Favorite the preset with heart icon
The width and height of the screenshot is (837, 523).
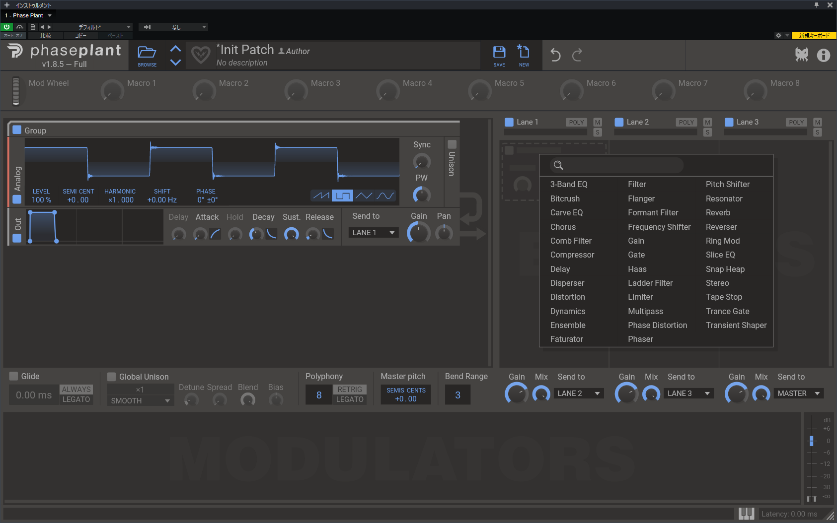point(201,55)
